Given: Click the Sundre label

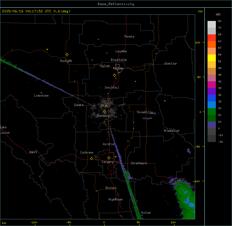Looking at the screenshot, I should [79, 105].
